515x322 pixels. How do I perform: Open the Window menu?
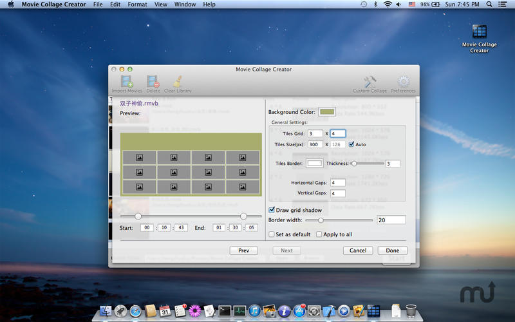pos(185,5)
